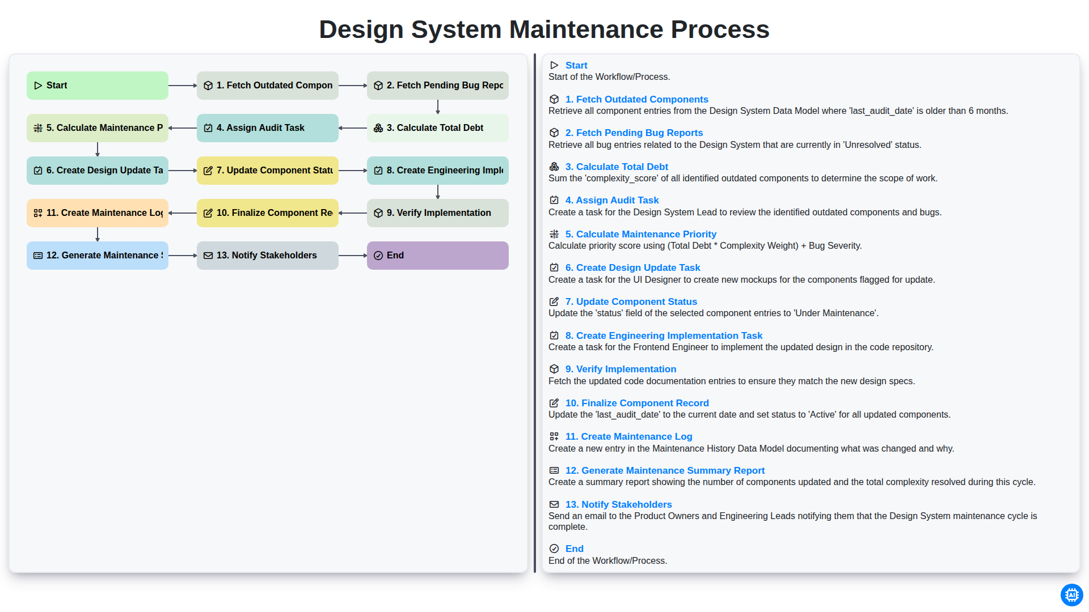Image resolution: width=1089 pixels, height=612 pixels.
Task: Click the check-circle icon in End node
Action: 378,256
